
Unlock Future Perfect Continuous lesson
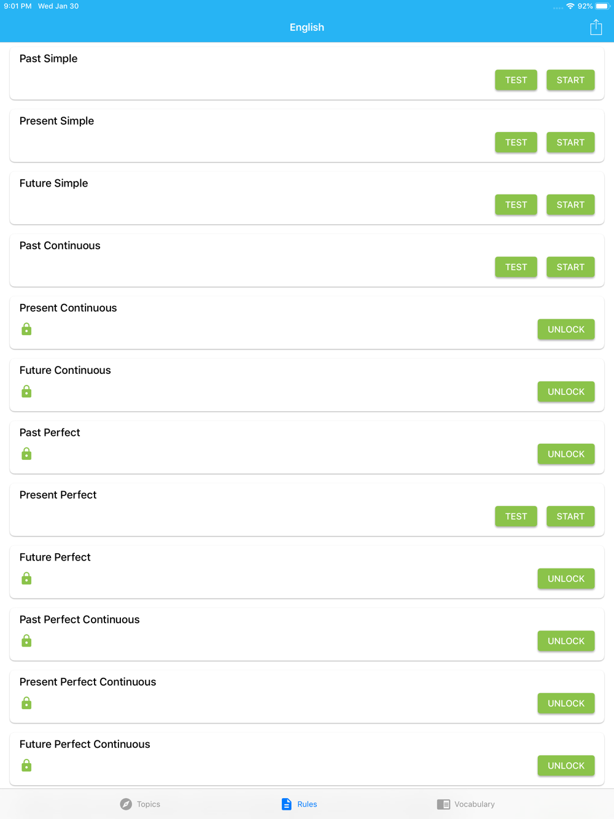coord(565,766)
